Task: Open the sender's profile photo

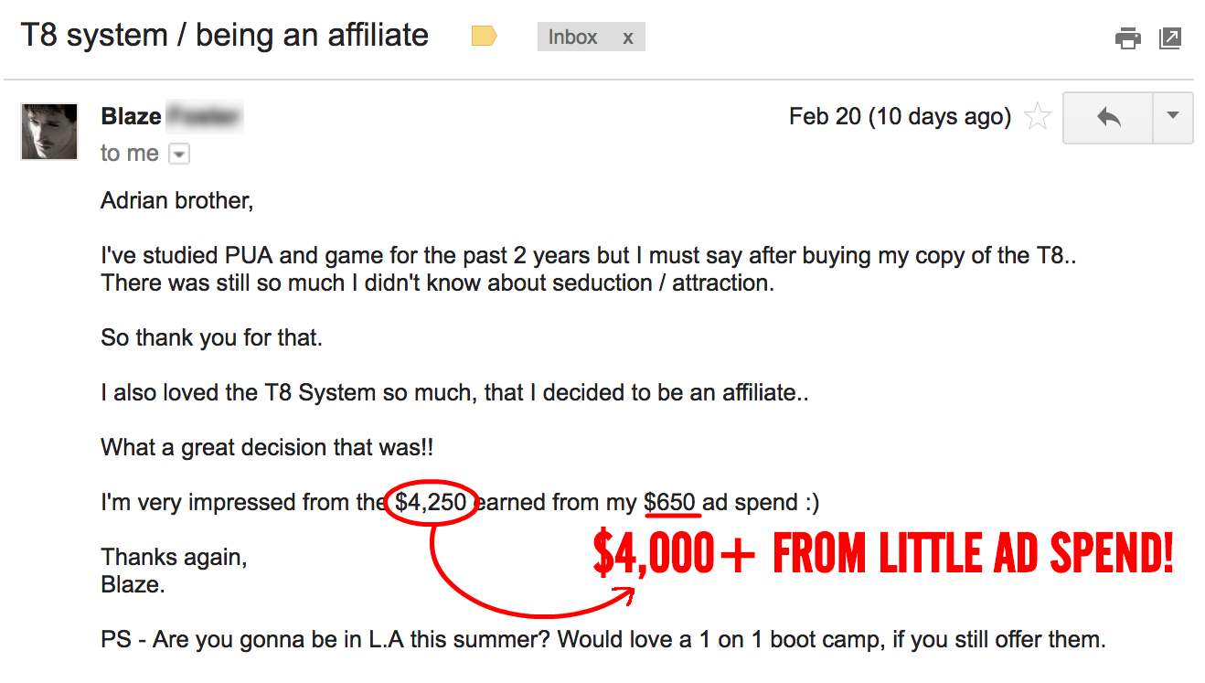Action: [49, 132]
